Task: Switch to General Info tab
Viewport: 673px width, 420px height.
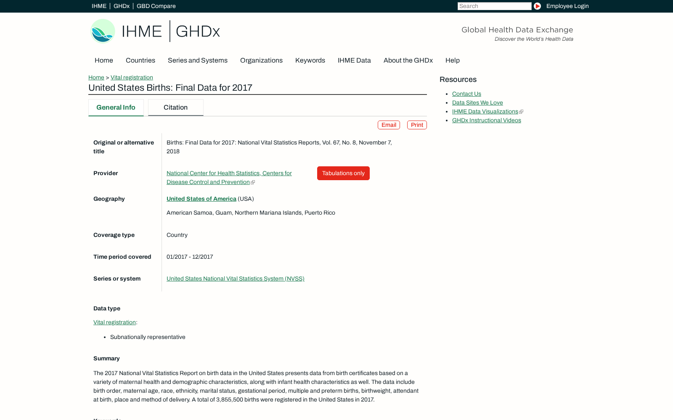Action: click(x=116, y=108)
